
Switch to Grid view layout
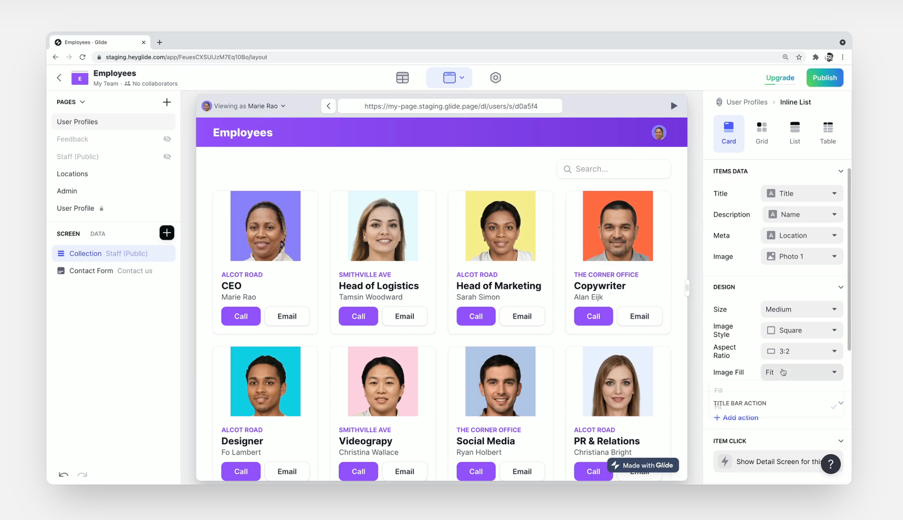[x=762, y=132]
